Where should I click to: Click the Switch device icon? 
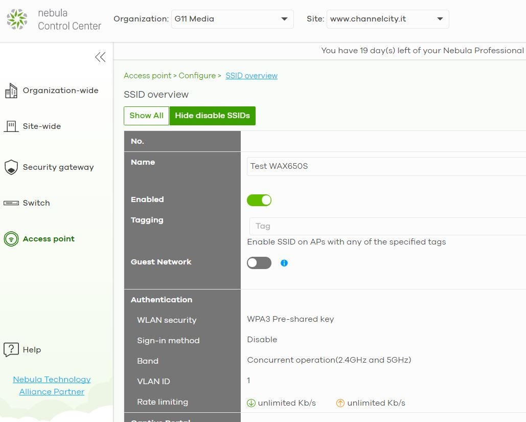pyautogui.click(x=11, y=203)
